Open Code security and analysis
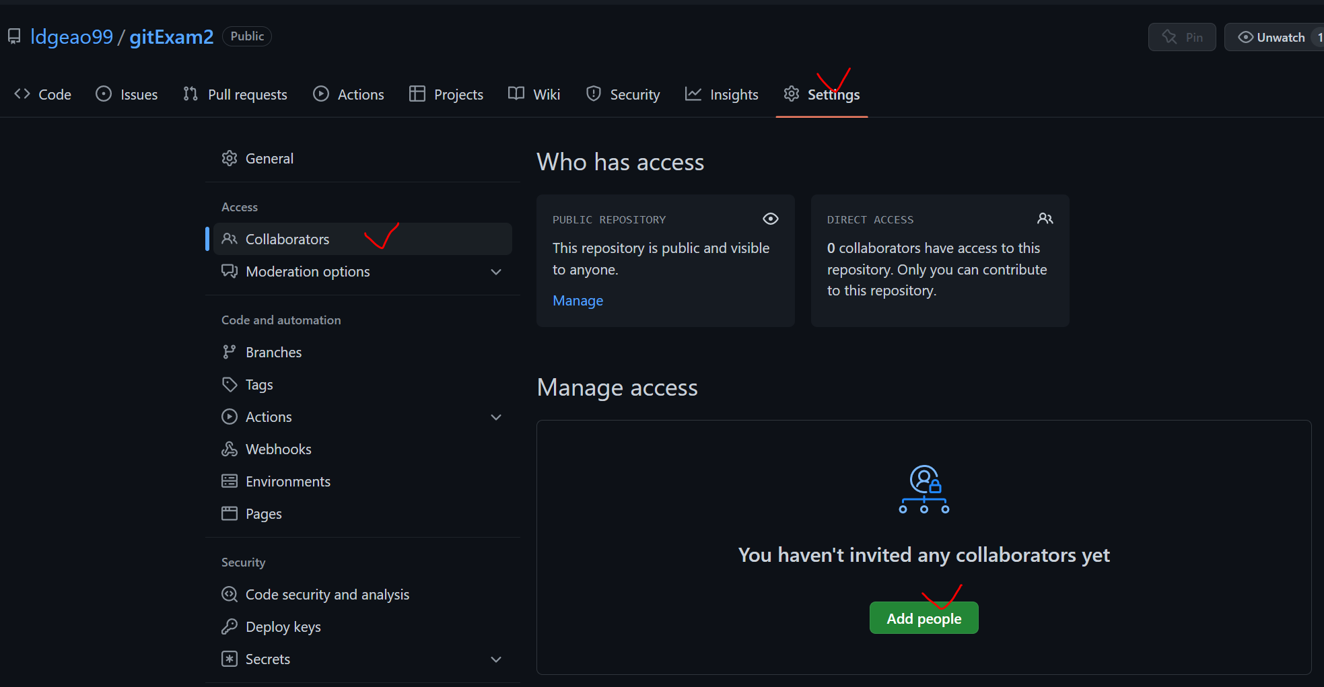 click(363, 595)
